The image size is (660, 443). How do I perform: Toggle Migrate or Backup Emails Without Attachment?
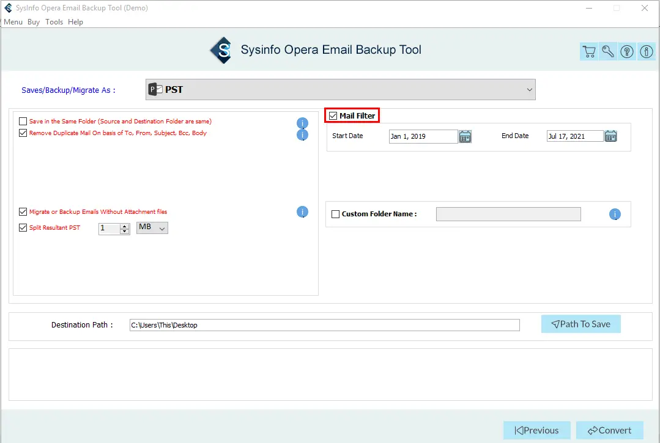tap(23, 212)
